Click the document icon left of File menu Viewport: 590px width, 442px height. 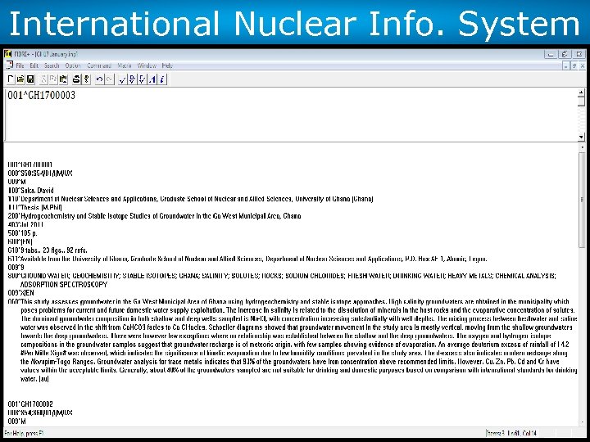pos(9,65)
